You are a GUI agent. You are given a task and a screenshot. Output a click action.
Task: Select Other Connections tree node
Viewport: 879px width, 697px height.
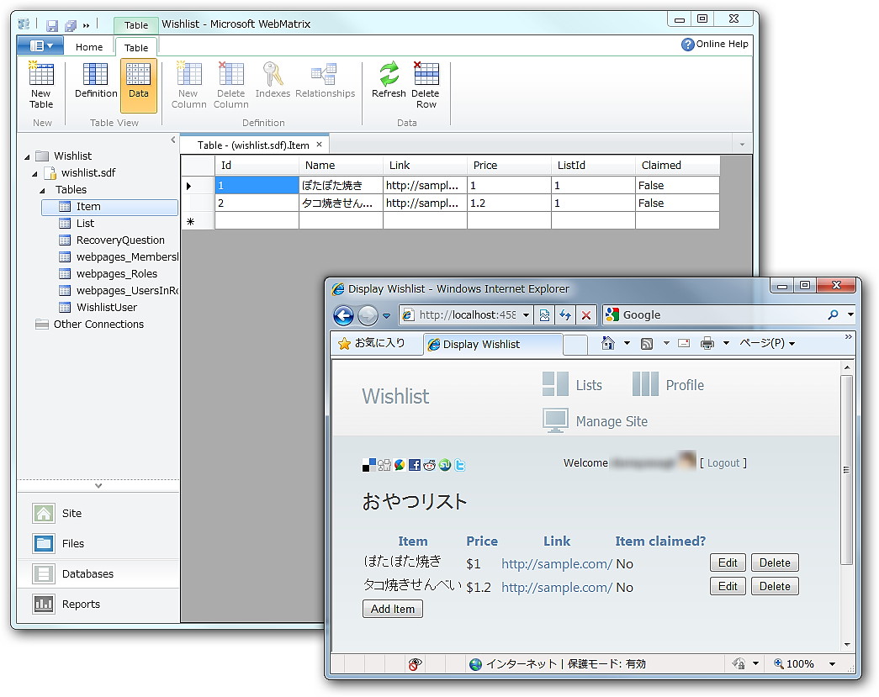(98, 325)
